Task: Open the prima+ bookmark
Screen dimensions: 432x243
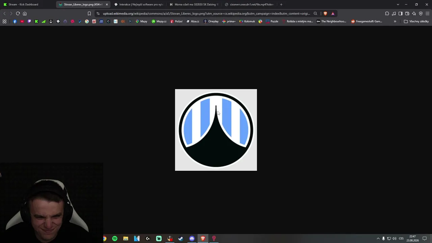Action: coord(229,21)
